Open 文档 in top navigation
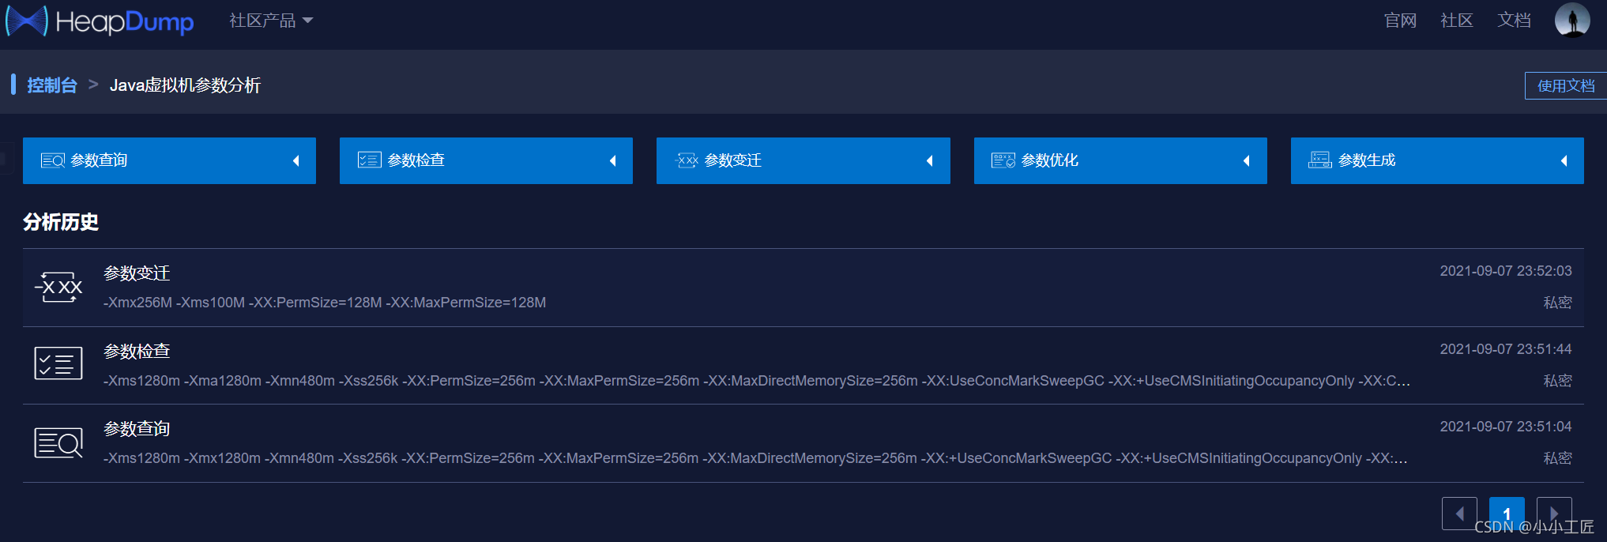The width and height of the screenshot is (1607, 542). (1514, 21)
